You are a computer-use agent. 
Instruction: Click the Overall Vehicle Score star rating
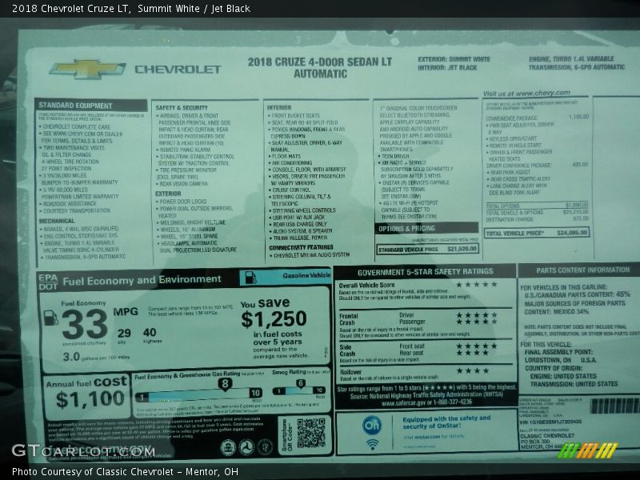point(476,283)
